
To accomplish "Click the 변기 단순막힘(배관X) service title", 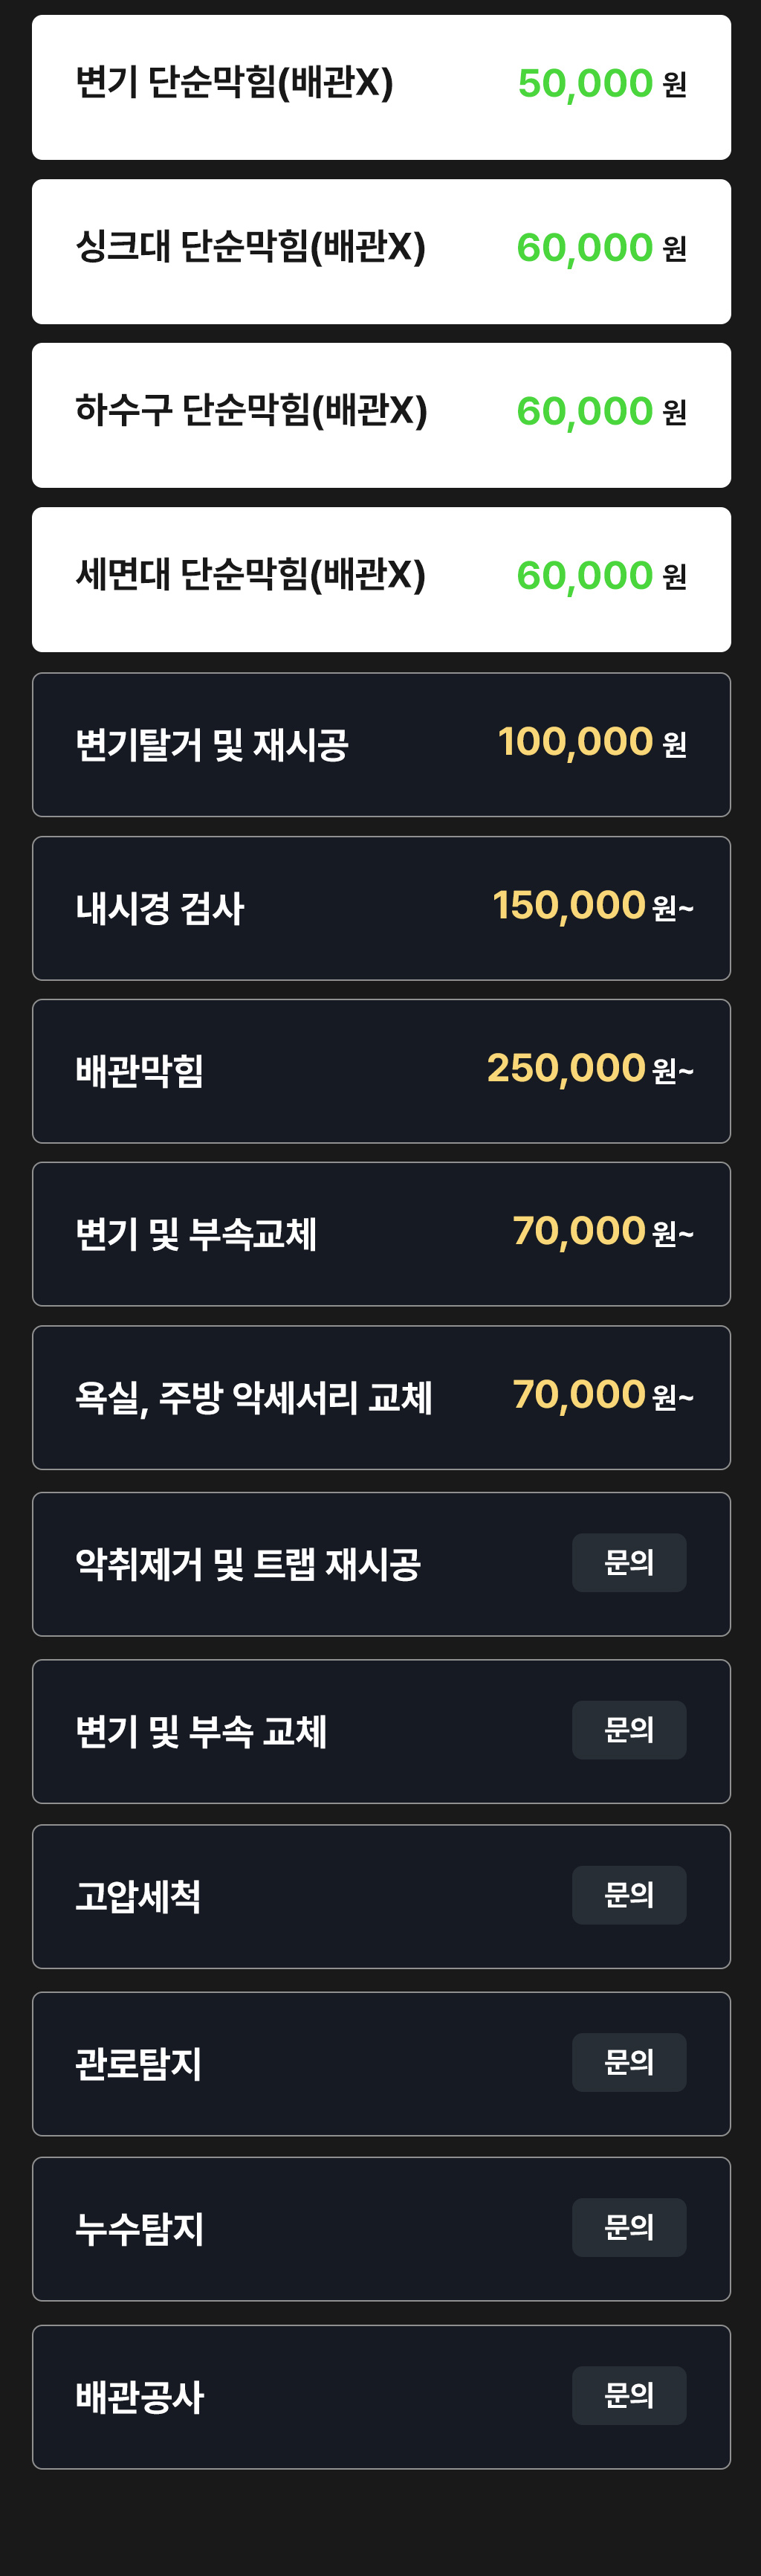I will point(234,83).
